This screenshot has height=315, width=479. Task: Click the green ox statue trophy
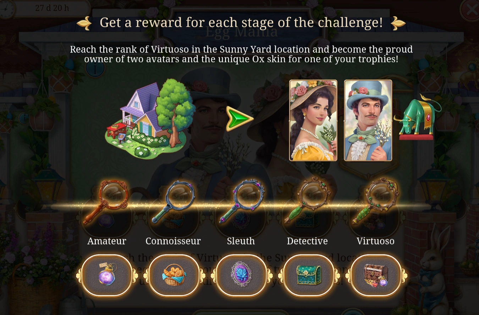(417, 117)
